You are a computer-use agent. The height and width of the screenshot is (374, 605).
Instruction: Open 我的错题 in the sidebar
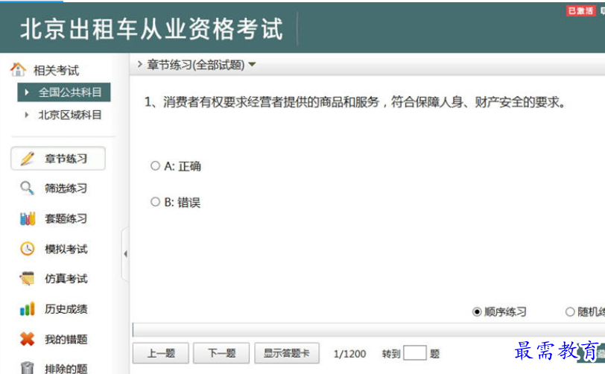click(66, 339)
